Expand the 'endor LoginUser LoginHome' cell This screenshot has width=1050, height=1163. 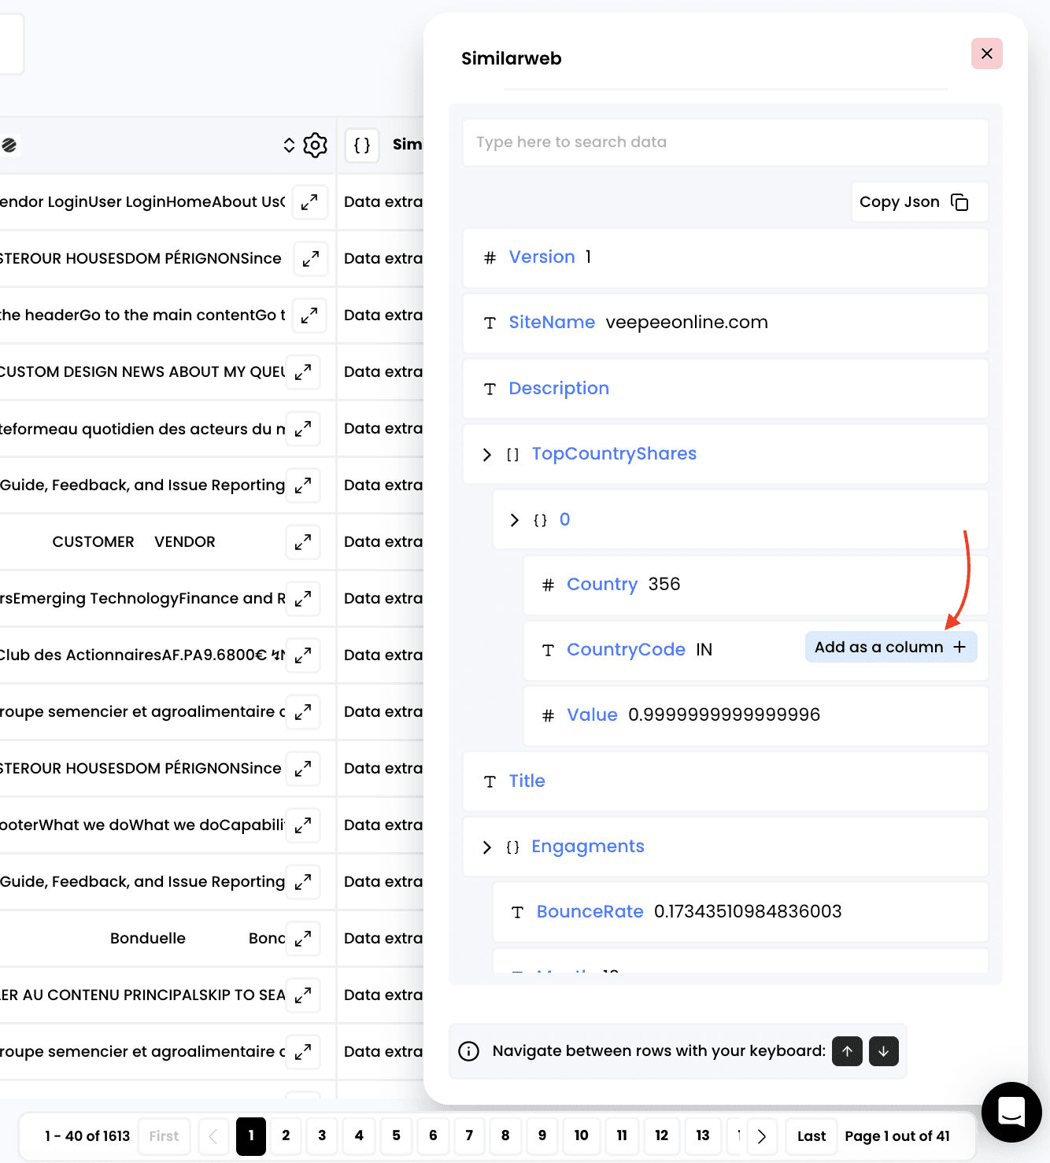point(309,202)
